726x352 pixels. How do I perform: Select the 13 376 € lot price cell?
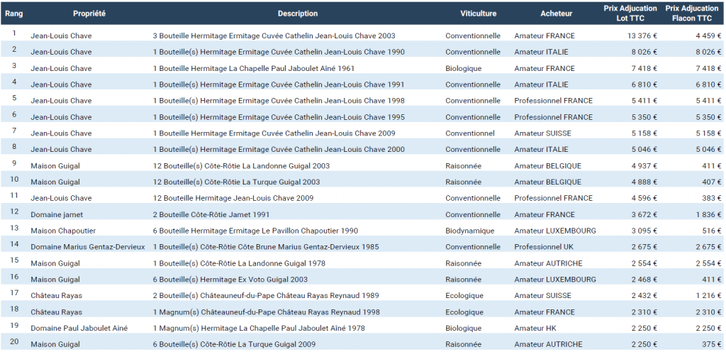(642, 35)
